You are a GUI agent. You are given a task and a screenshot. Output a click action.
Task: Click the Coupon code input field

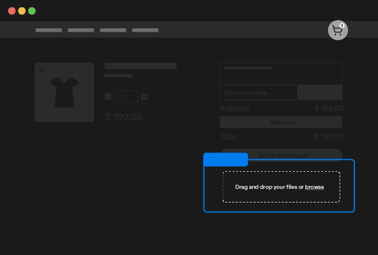(x=258, y=93)
